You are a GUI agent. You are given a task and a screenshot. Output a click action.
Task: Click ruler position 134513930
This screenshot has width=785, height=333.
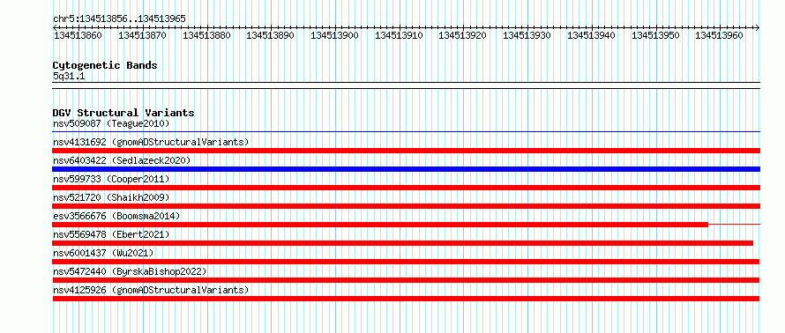pyautogui.click(x=527, y=35)
